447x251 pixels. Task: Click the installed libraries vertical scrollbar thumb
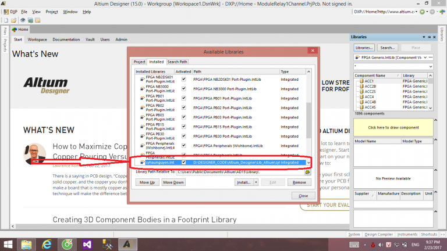pyautogui.click(x=308, y=121)
